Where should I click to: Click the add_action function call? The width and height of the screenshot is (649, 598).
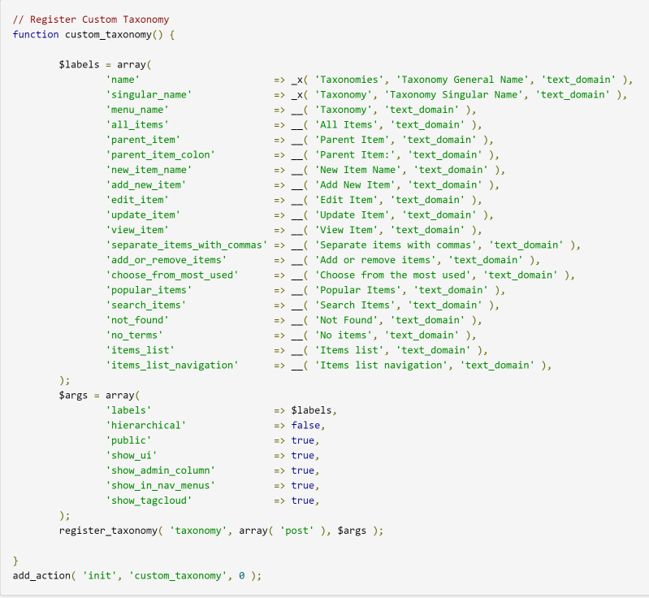[x=41, y=575]
